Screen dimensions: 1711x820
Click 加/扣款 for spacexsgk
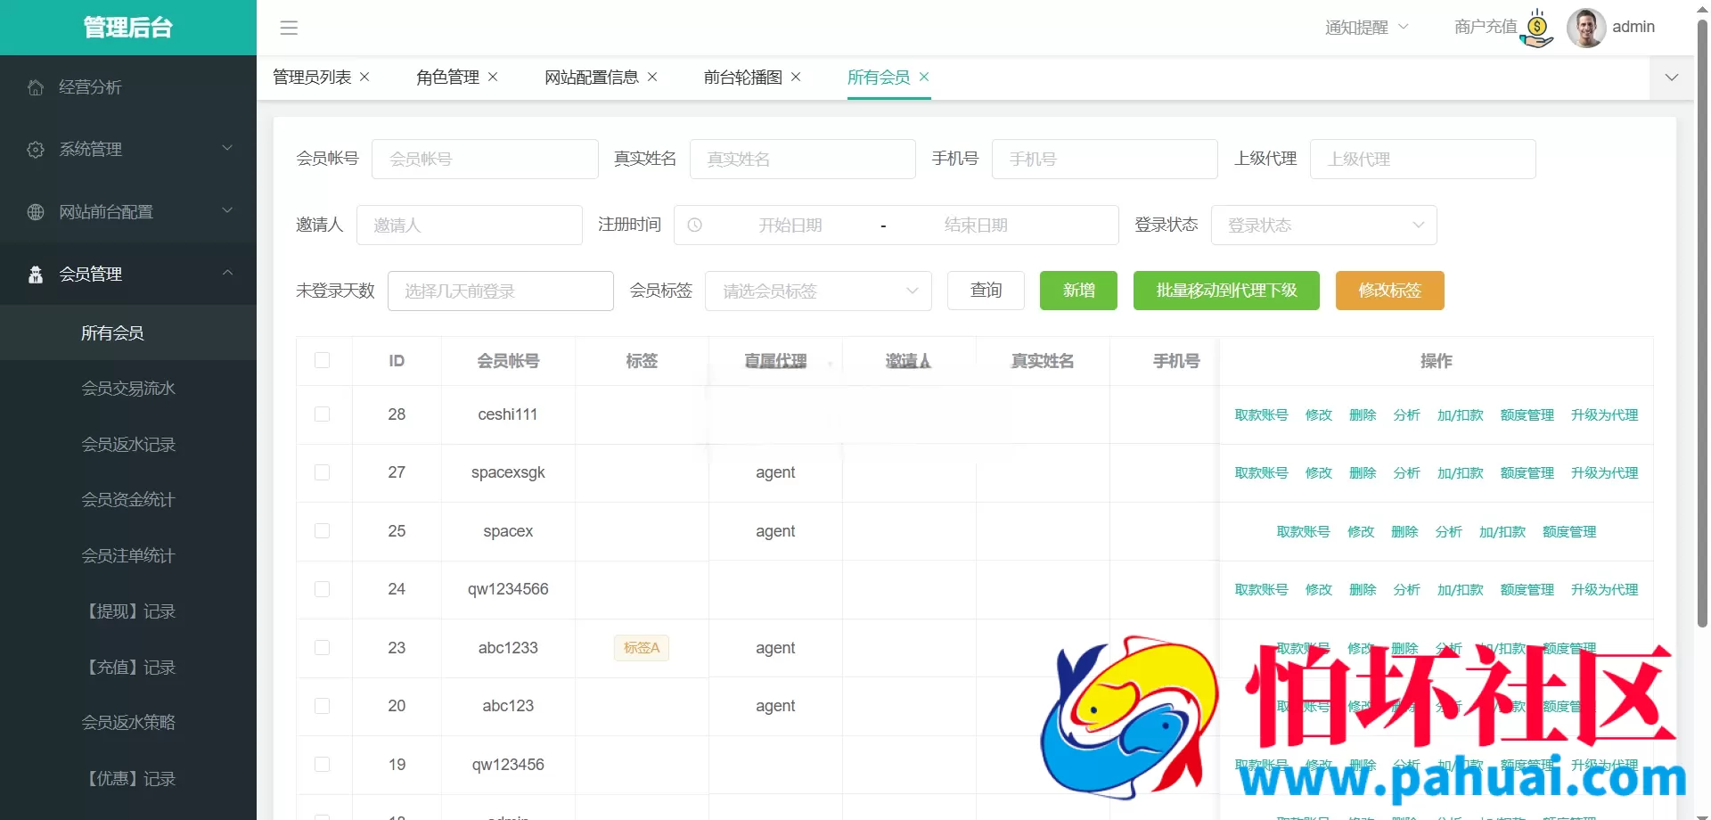(x=1460, y=472)
